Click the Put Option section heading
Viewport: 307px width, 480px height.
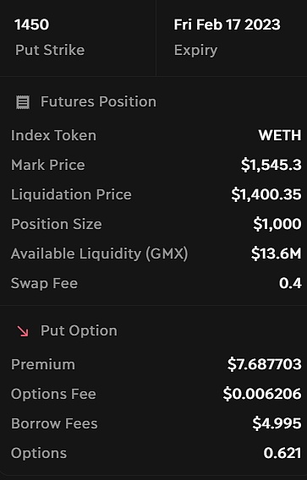pyautogui.click(x=79, y=331)
